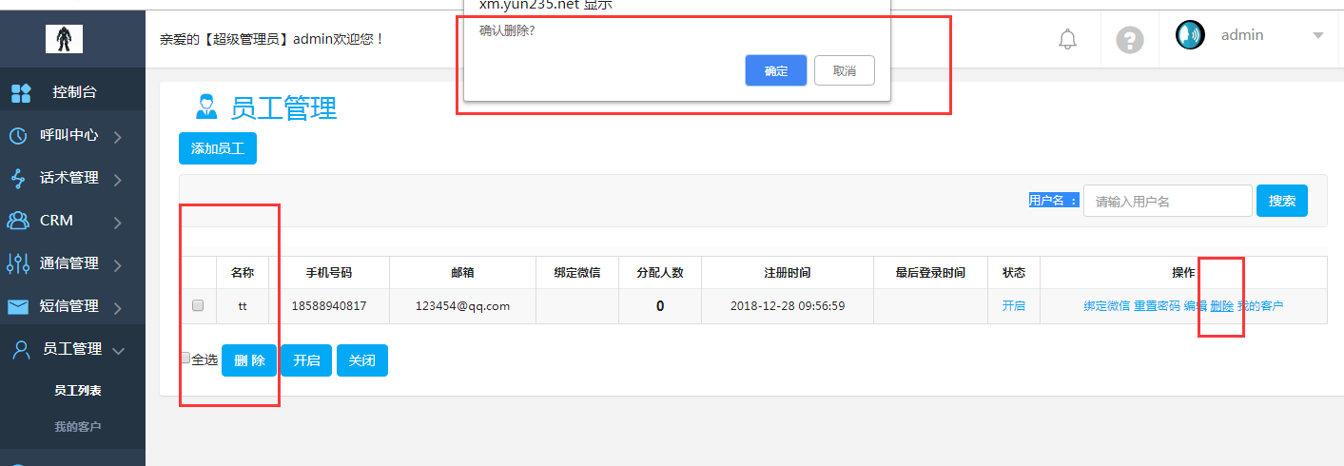Image resolution: width=1344 pixels, height=466 pixels.
Task: Expand the 通信管理 submenu arrow
Action: (x=118, y=265)
